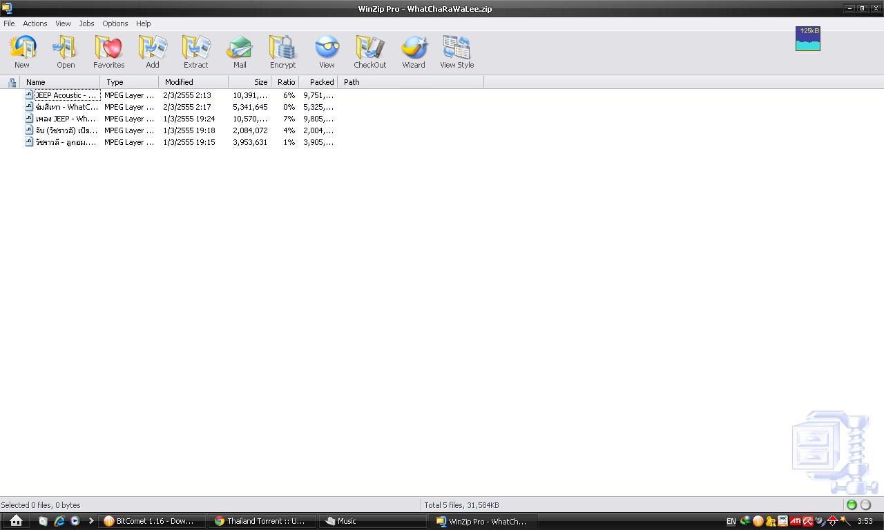Open the Options menu

[x=115, y=23]
